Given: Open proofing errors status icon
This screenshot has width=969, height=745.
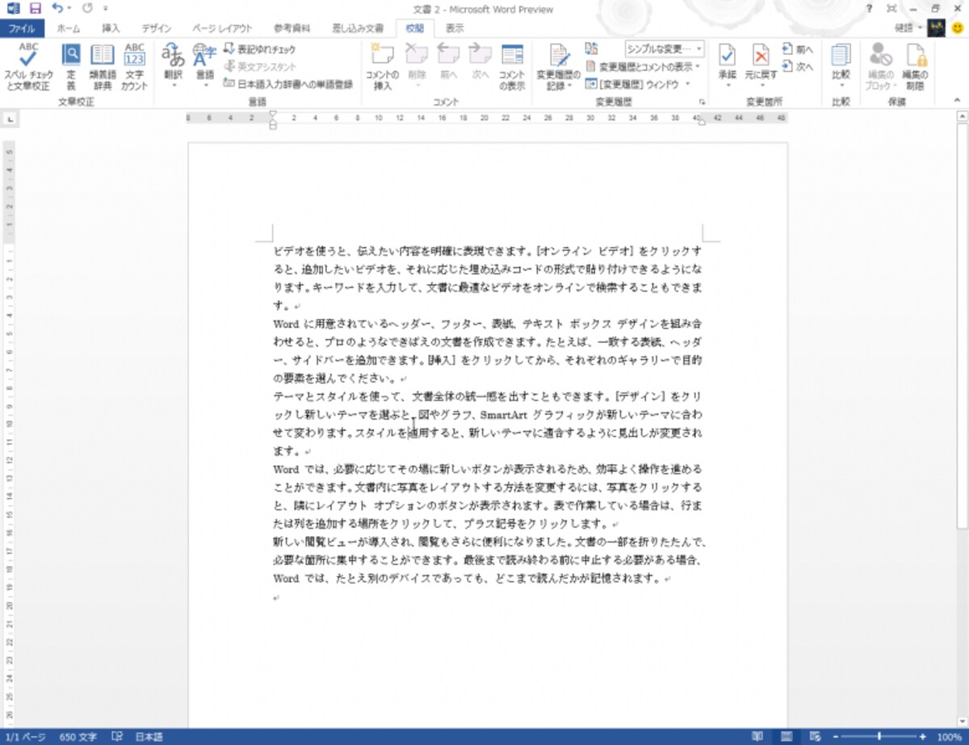Looking at the screenshot, I should (x=117, y=737).
